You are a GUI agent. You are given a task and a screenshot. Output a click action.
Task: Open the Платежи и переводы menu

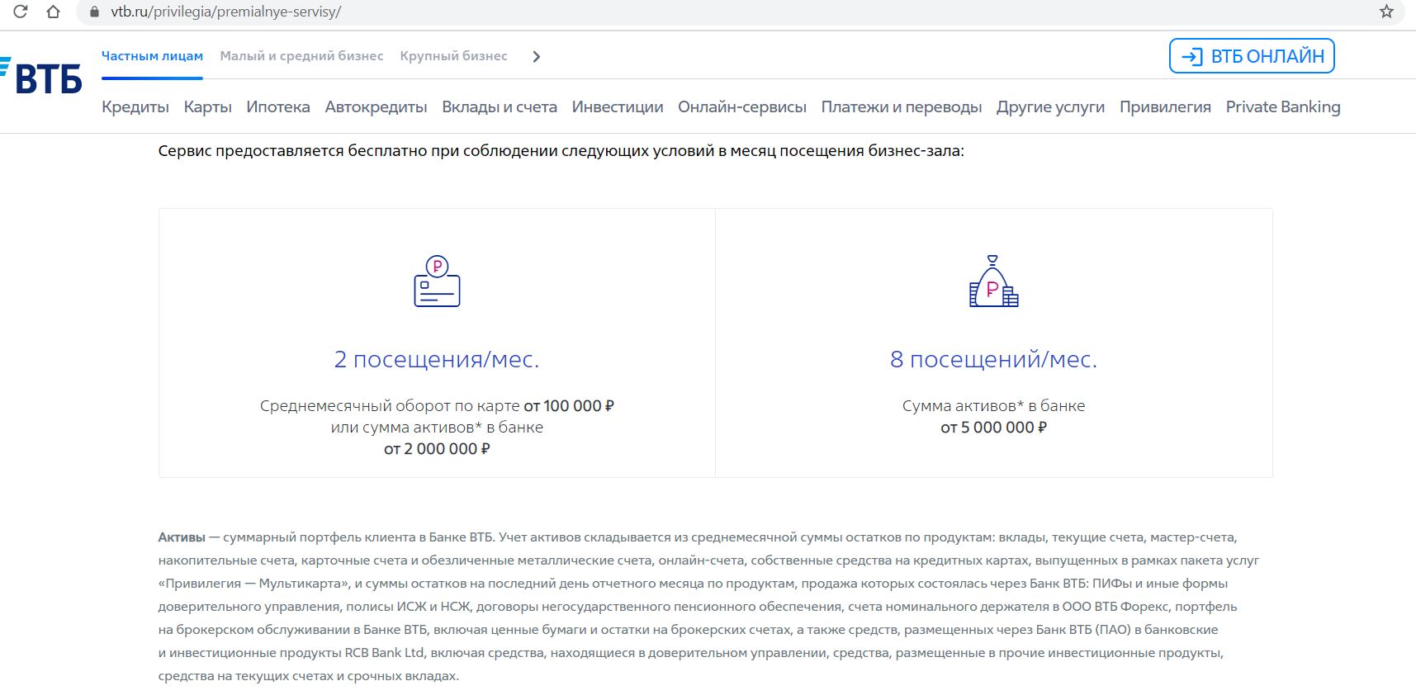point(902,106)
